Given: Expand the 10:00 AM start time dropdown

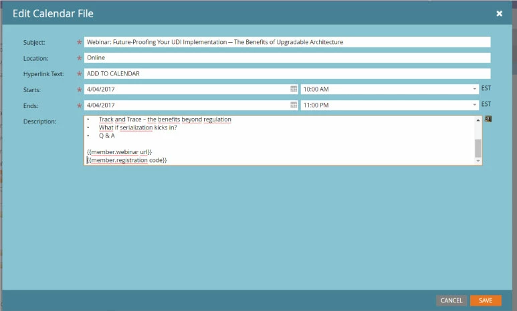Looking at the screenshot, I should tap(474, 89).
